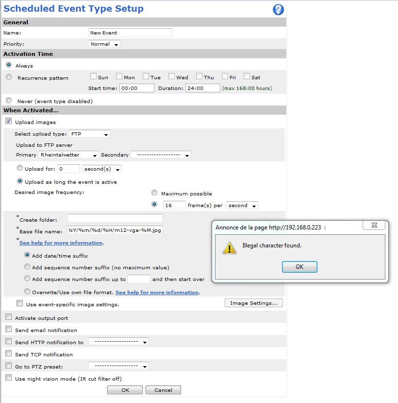Viewport: 398px width, 403px height.
Task: Choose Add sequence number suffix (no maximum value)
Action: click(x=27, y=267)
